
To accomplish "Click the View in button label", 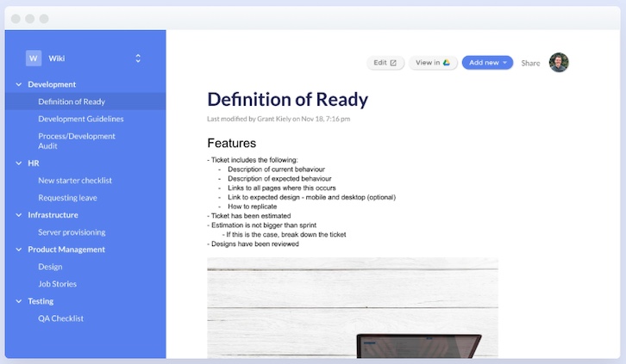I will point(428,63).
